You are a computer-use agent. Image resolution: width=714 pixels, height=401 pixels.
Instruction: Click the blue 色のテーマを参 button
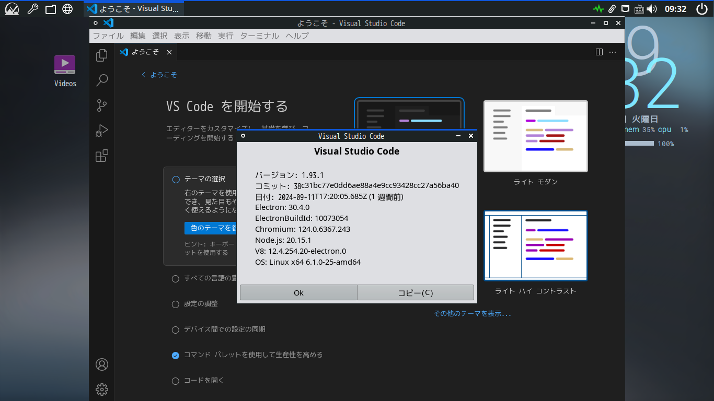point(211,228)
